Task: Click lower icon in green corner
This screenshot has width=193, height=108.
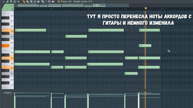Action: 12,9
